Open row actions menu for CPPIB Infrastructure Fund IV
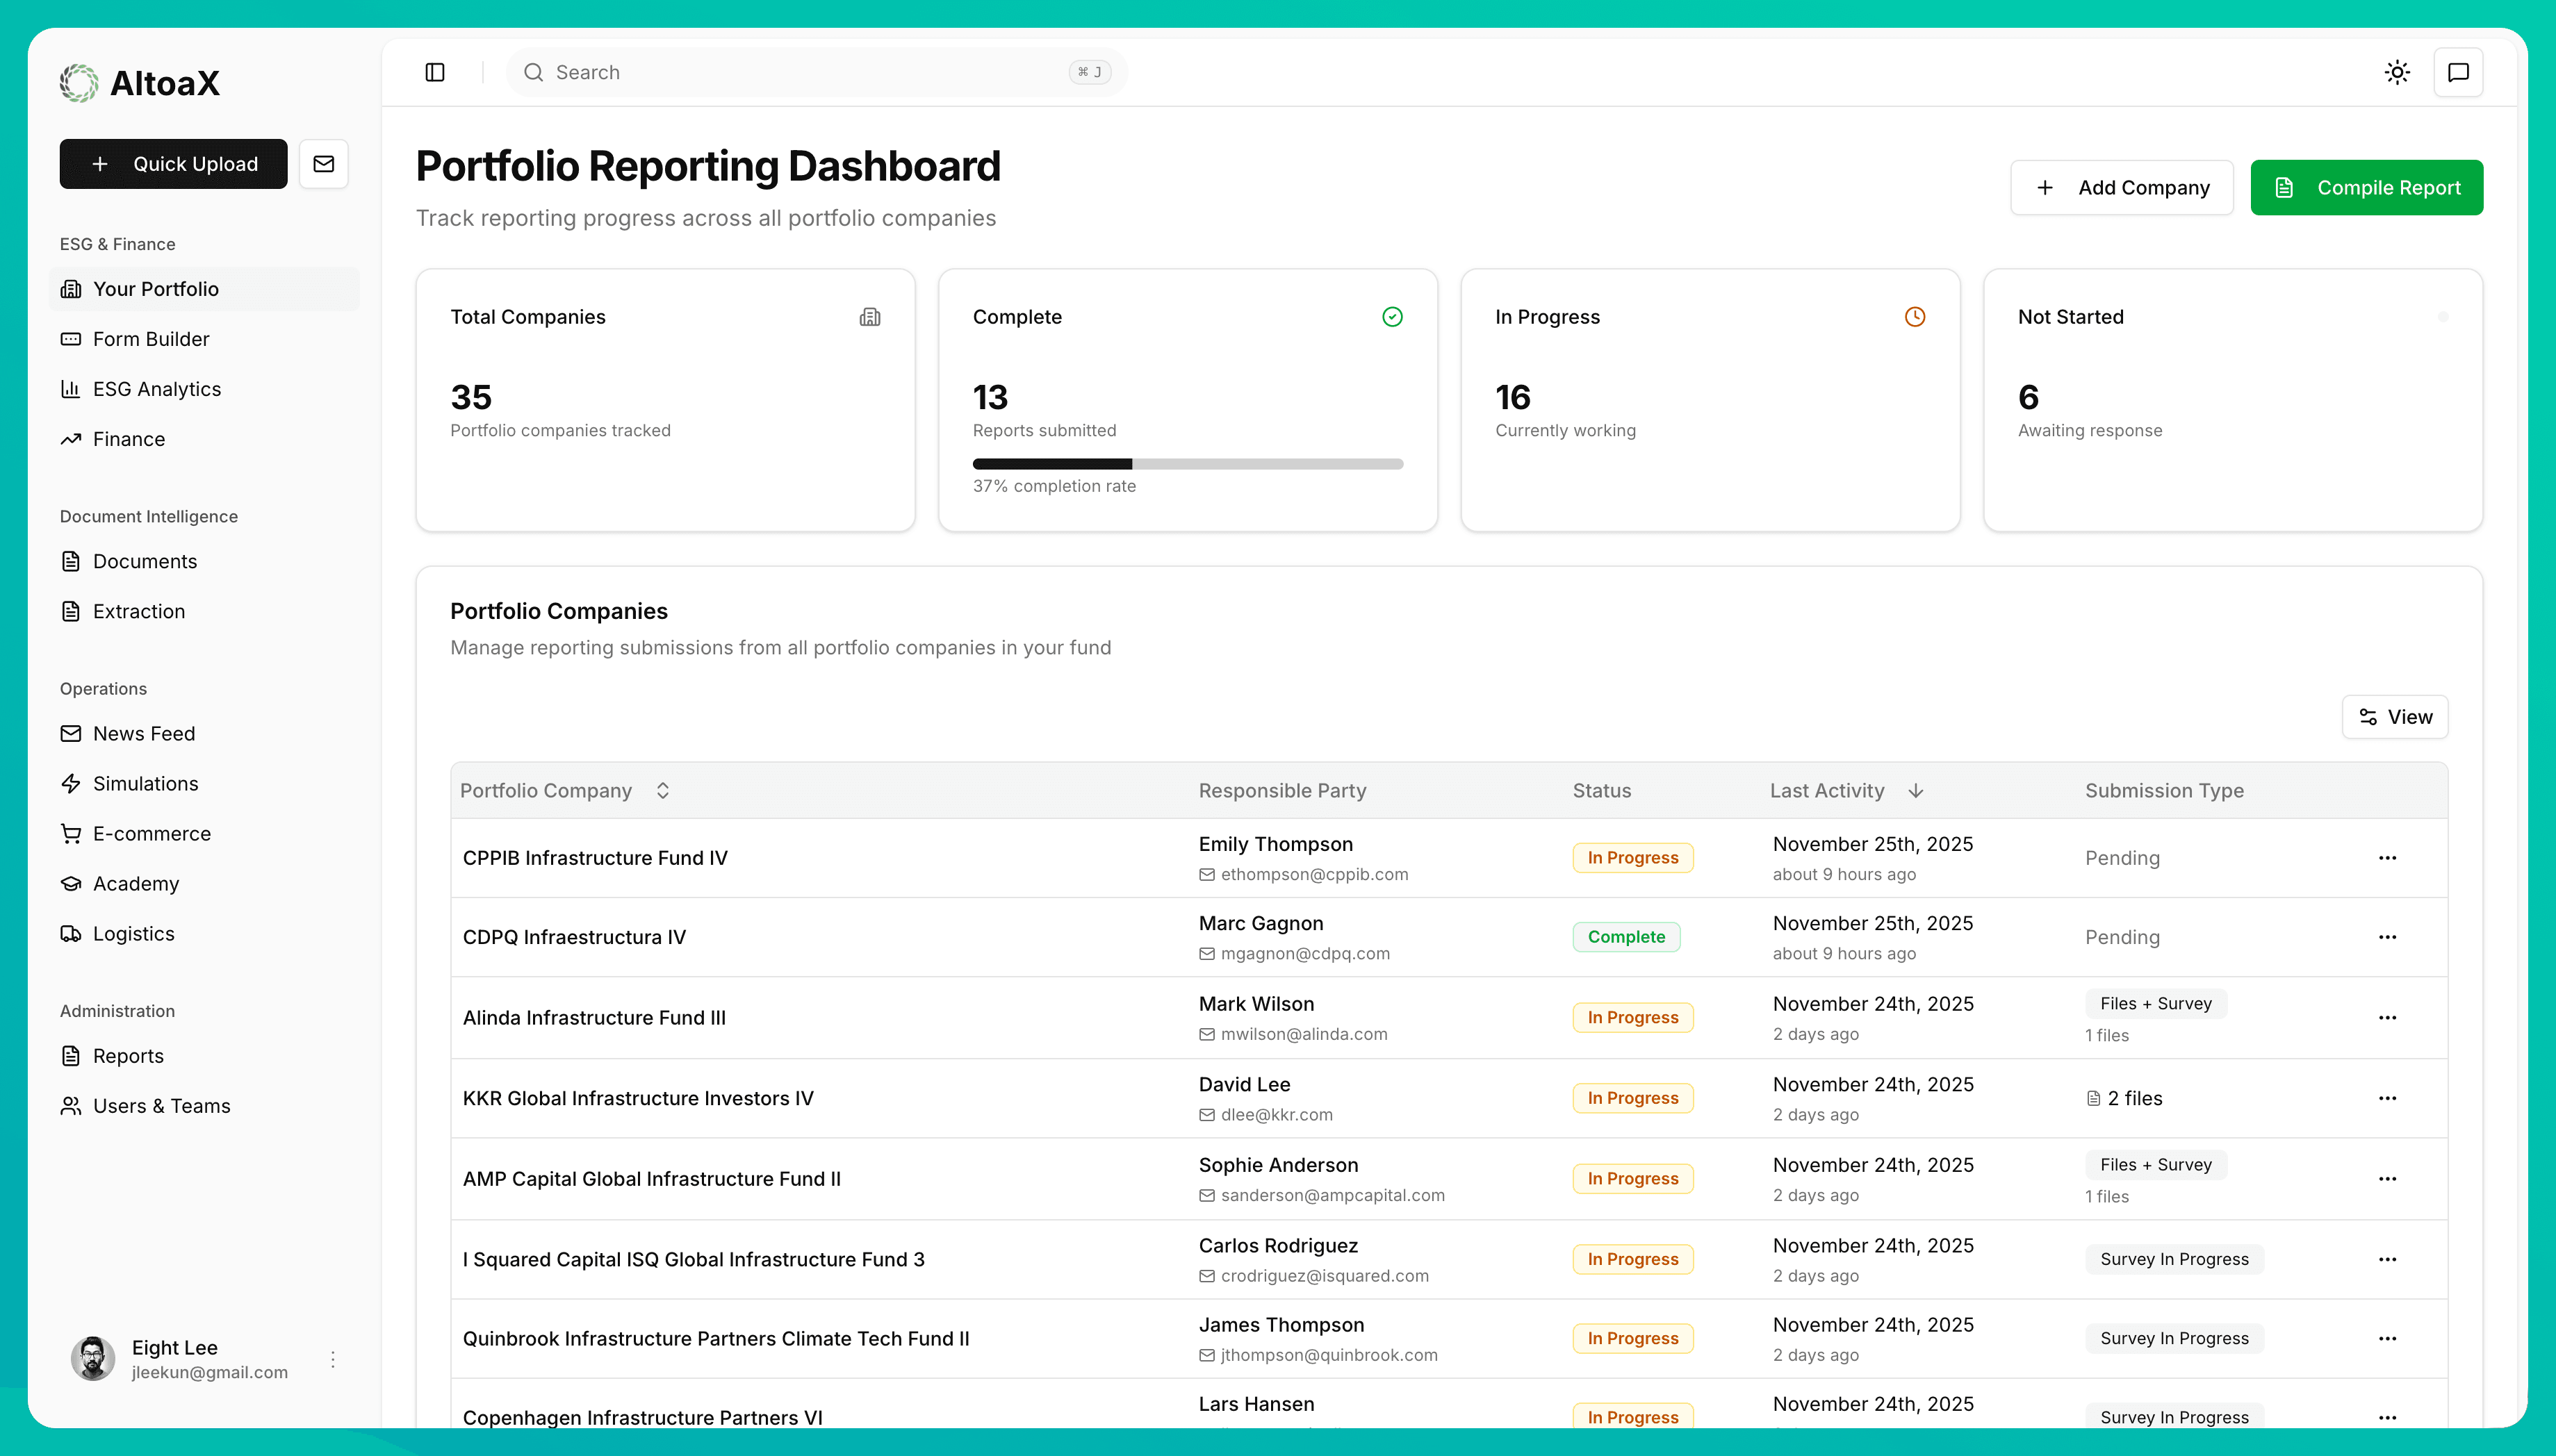Screen dimensions: 2556x1456 pyautogui.click(x=2389, y=857)
